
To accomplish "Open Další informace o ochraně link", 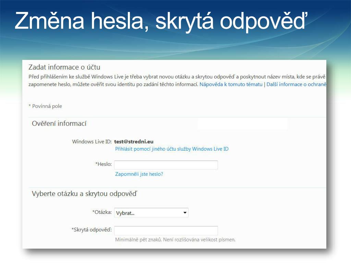I will pos(296,84).
